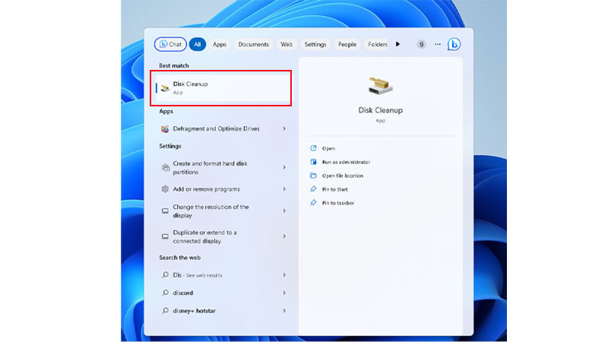This screenshot has height=342, width=608.
Task: Switch to the Folders filter tab
Action: coord(377,44)
